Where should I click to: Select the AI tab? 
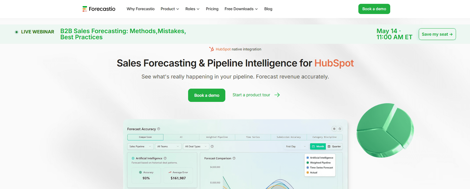pos(181,137)
